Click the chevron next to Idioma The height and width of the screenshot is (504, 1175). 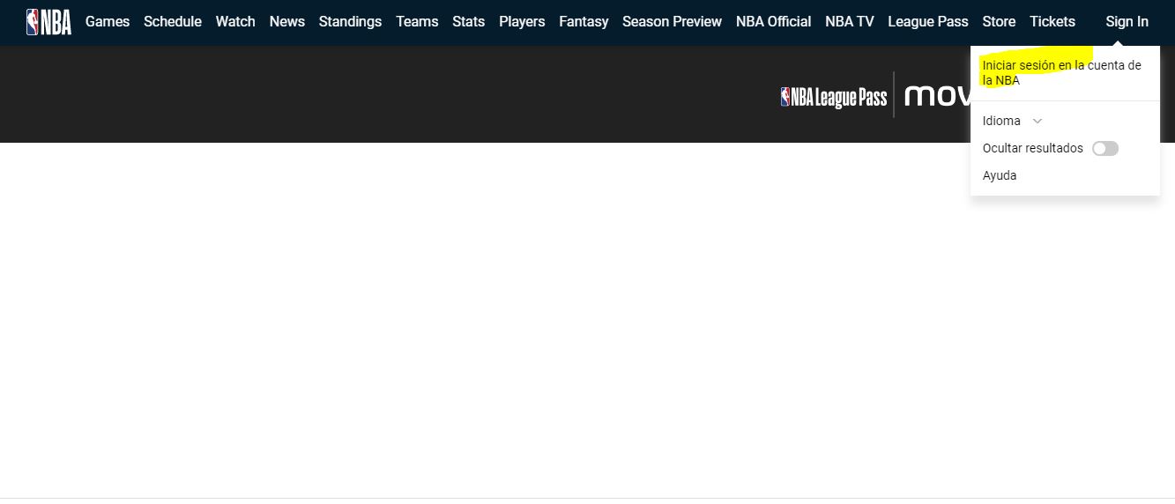point(1037,122)
